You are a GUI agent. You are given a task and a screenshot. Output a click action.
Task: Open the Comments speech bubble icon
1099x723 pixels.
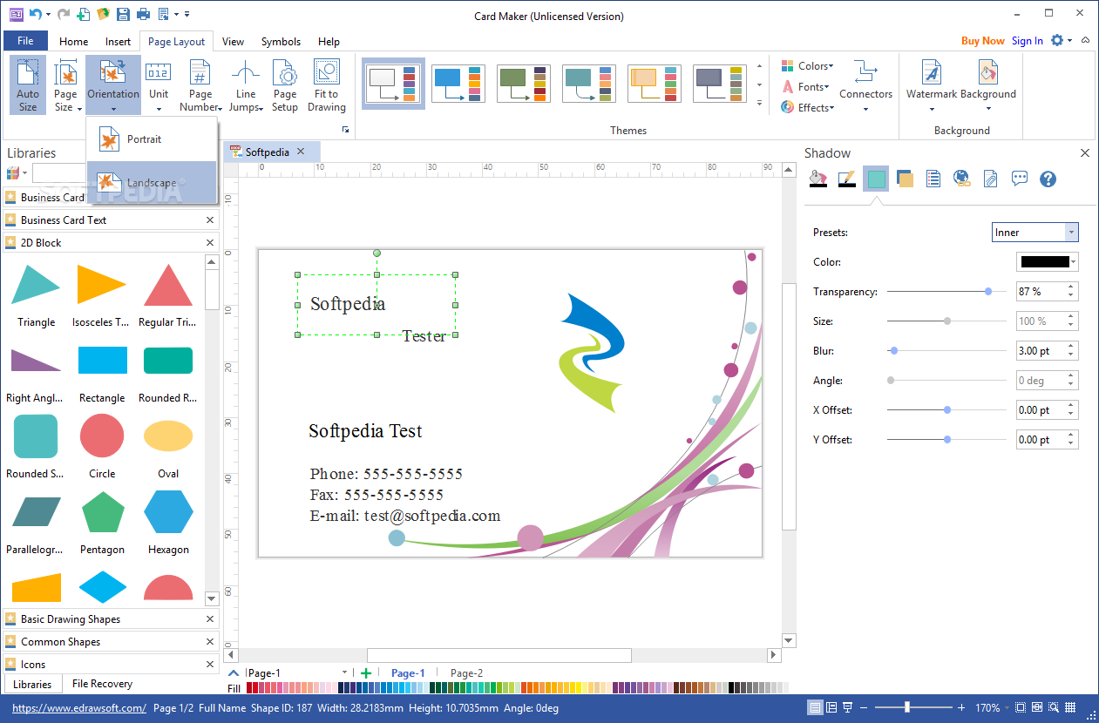[x=1020, y=179]
